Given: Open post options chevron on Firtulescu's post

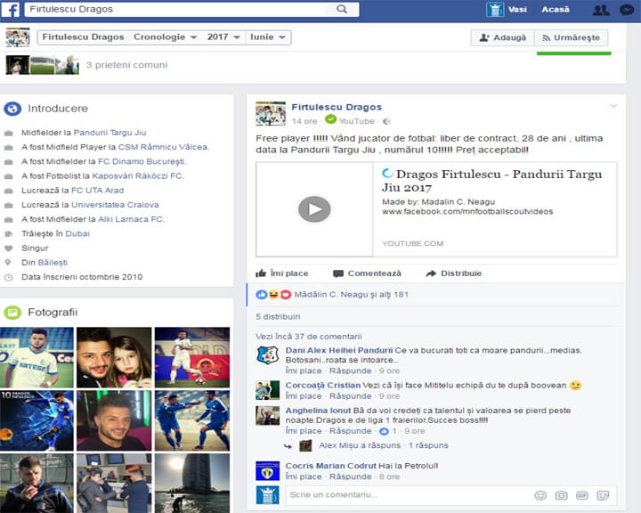Looking at the screenshot, I should (613, 107).
